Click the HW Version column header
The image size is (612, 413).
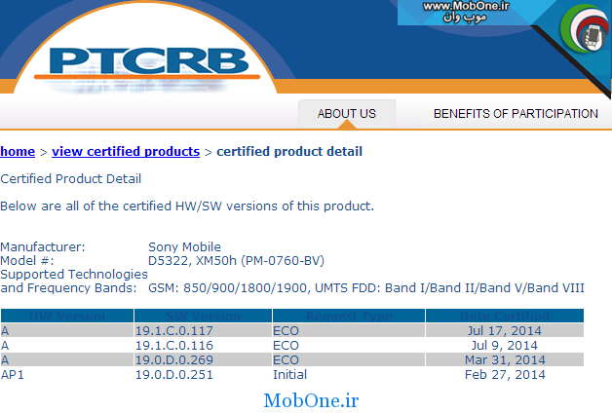(66, 317)
